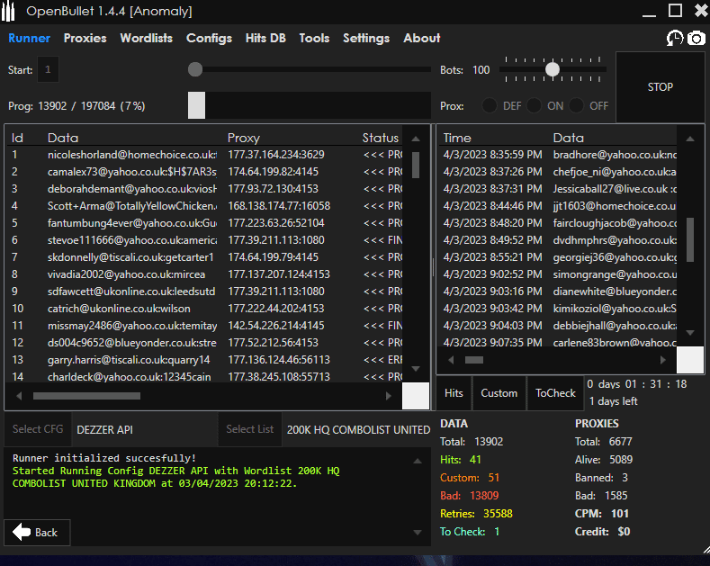Screen dimensions: 710x566
Task: Sort bot list by Status column header
Action: click(x=380, y=138)
